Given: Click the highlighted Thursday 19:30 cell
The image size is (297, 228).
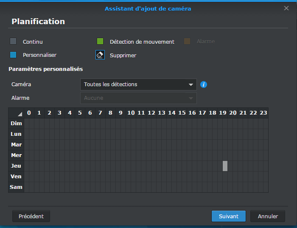Looking at the screenshot, I should point(225,166).
